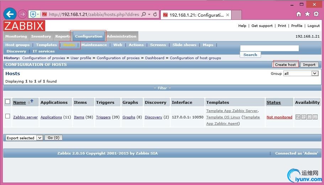
Task: Toggle the select-all hosts checkbox
Action: [x=7, y=102]
